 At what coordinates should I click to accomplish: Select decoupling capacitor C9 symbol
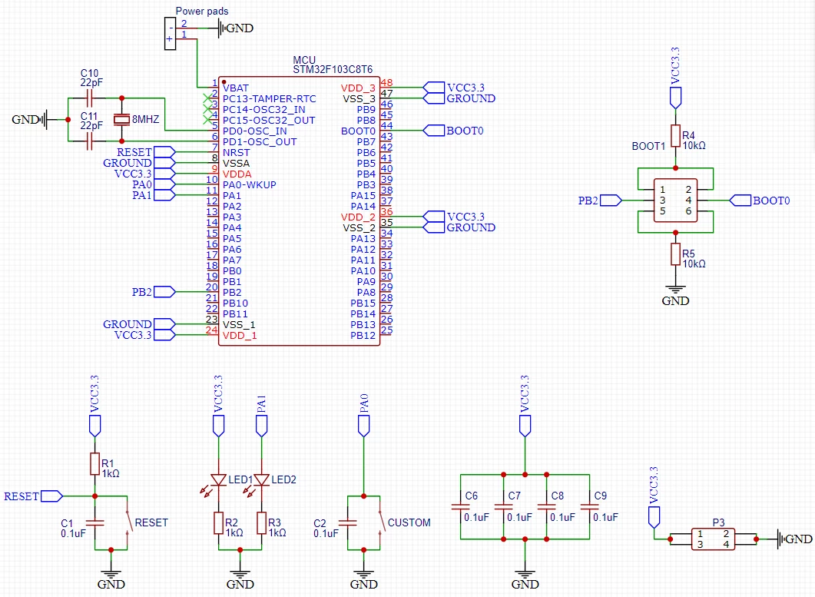point(589,506)
